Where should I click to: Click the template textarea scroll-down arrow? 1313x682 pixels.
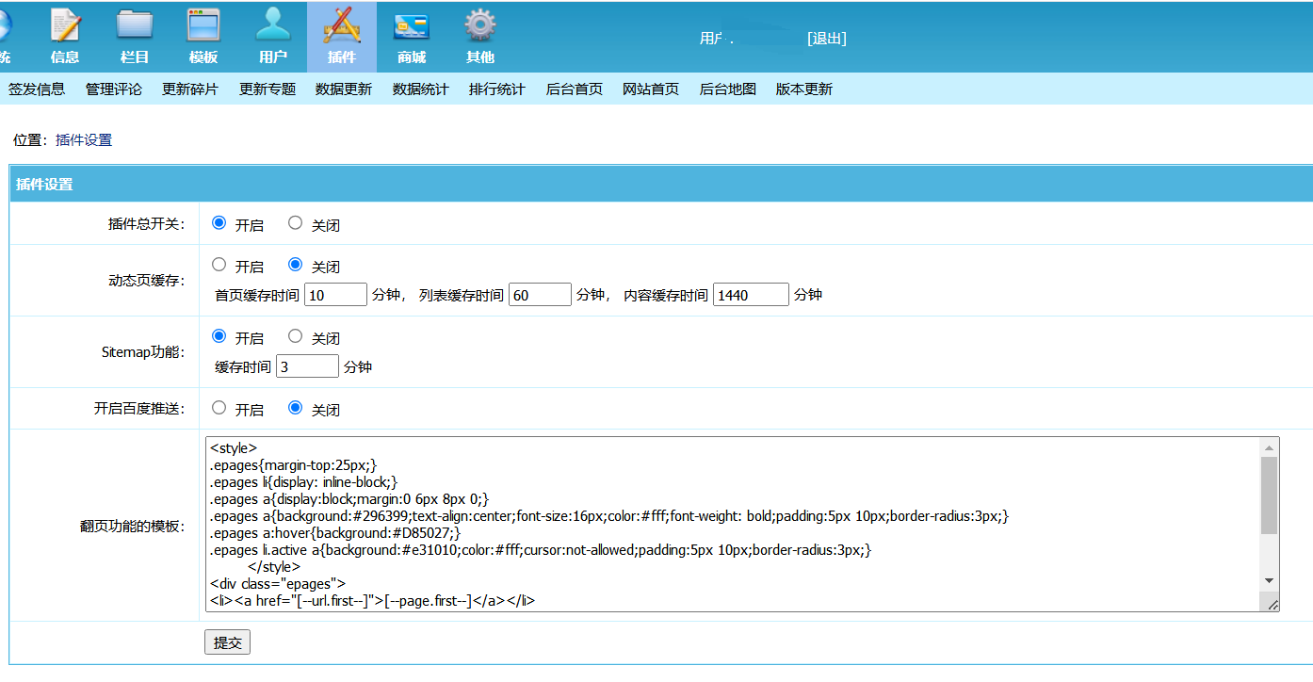click(x=1269, y=581)
